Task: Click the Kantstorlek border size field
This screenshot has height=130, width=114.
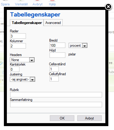Action: pos(15,69)
